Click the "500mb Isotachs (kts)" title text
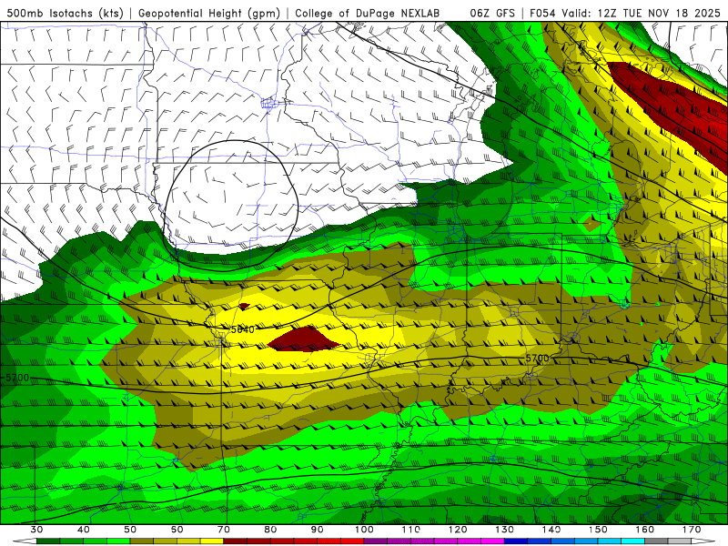This screenshot has height=546, width=728. [65, 13]
